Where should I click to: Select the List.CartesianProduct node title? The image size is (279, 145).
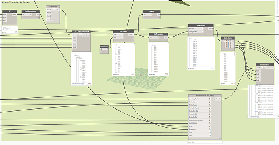[x=81, y=32]
